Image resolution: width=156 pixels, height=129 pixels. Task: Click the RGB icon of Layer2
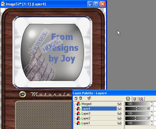[x=78, y=118]
